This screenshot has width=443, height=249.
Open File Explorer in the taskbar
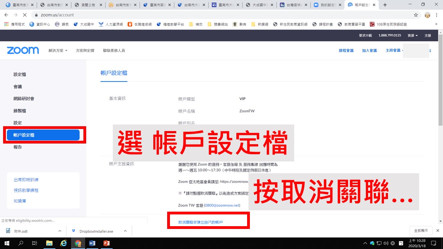49,243
